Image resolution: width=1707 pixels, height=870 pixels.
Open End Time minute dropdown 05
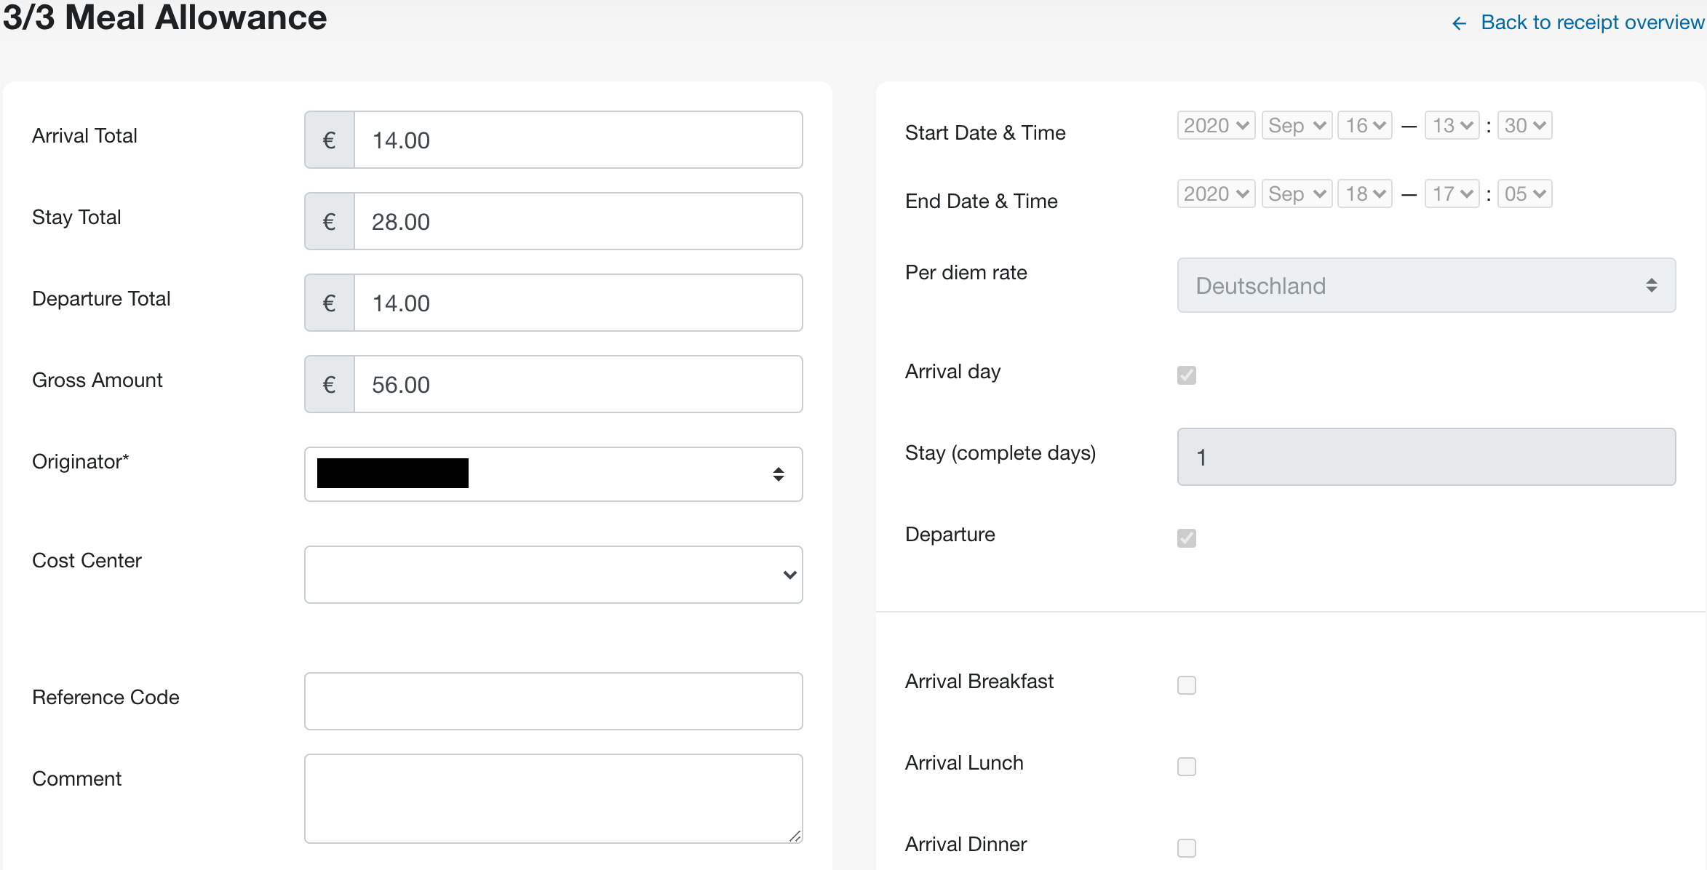[x=1525, y=194]
